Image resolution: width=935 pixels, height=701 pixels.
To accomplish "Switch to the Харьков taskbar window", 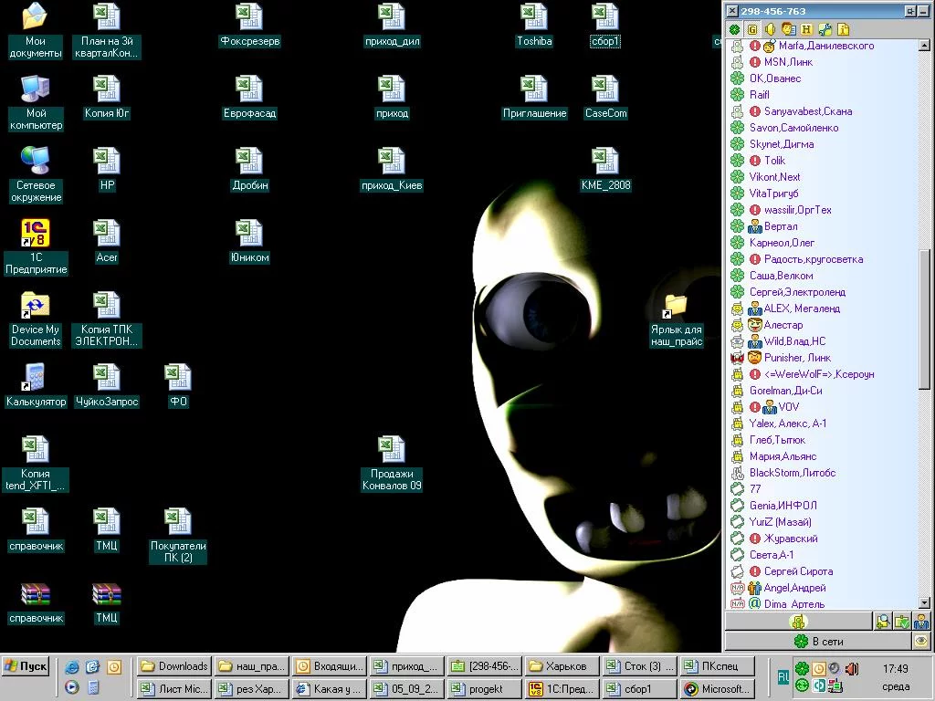I will 563,666.
